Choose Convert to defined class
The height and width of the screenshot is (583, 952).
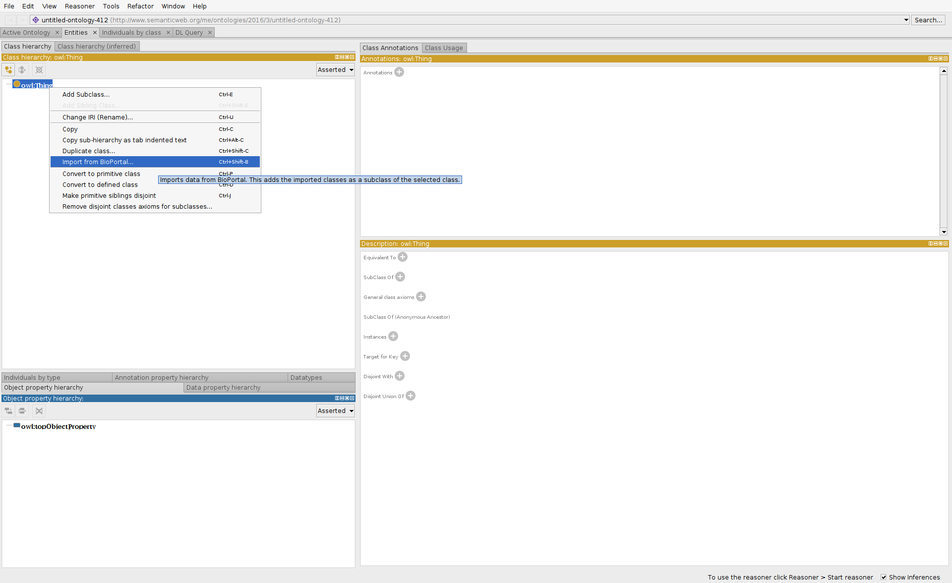click(155, 185)
